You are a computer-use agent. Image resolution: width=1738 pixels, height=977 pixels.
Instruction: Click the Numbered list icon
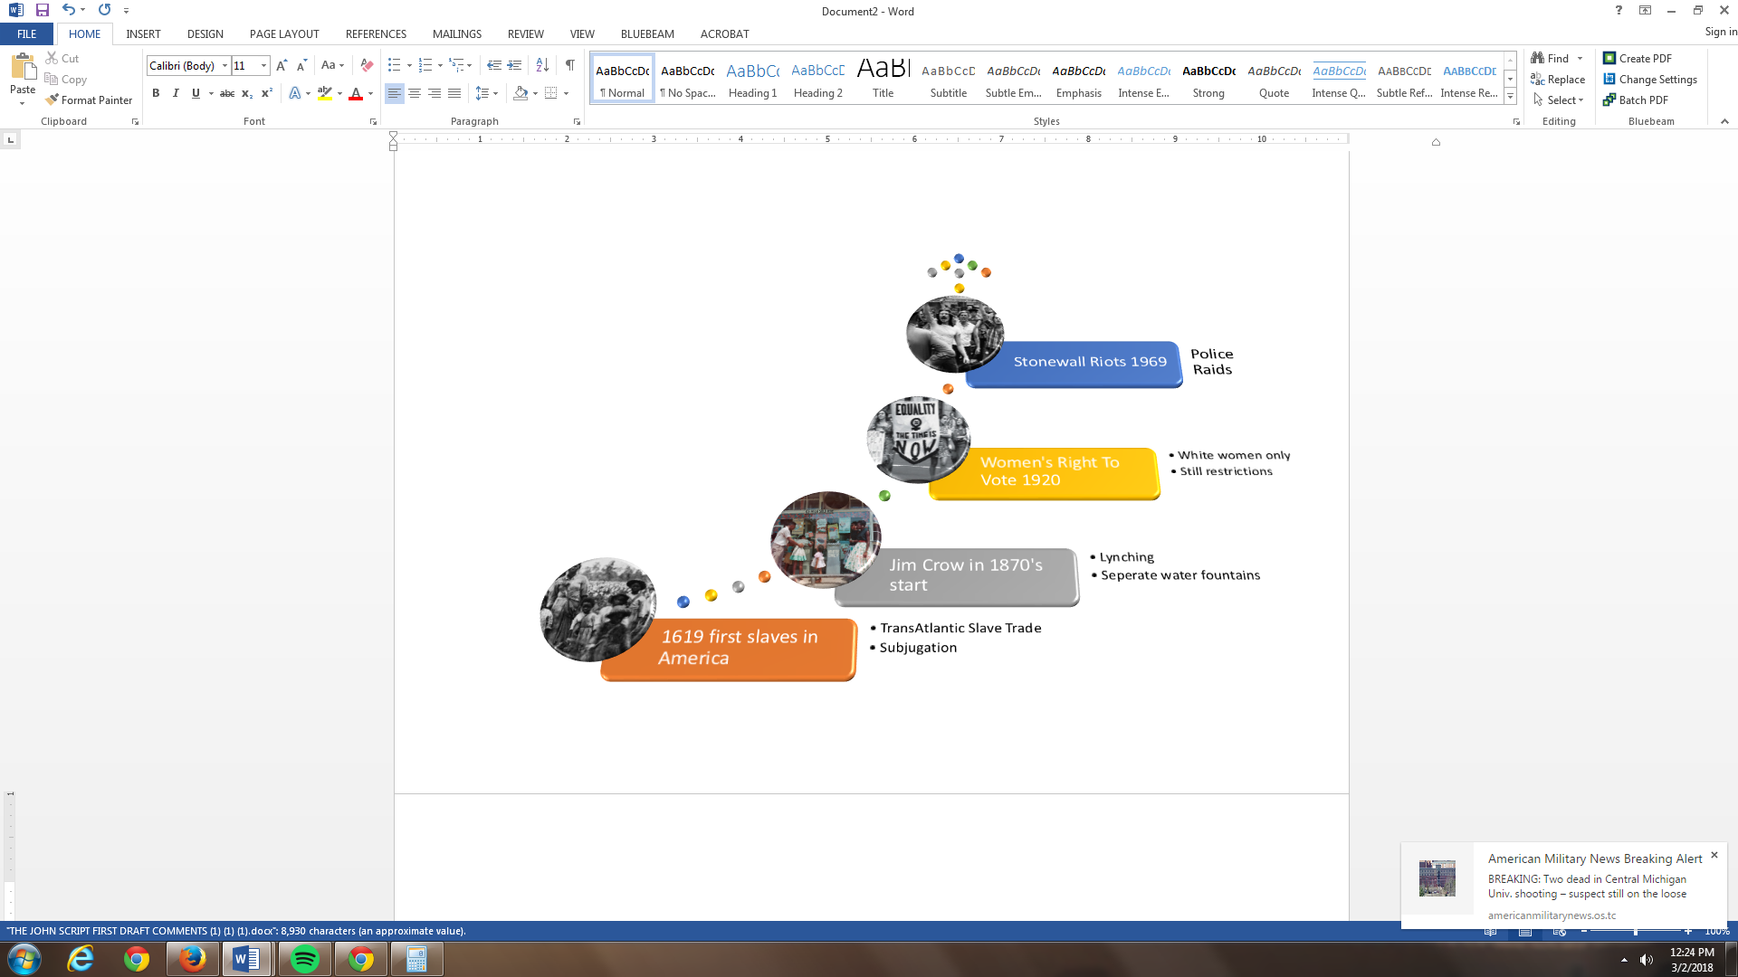(425, 65)
